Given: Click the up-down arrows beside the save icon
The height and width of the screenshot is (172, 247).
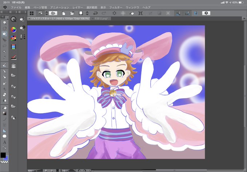Looking at the screenshot, I should pyautogui.click(x=87, y=13).
